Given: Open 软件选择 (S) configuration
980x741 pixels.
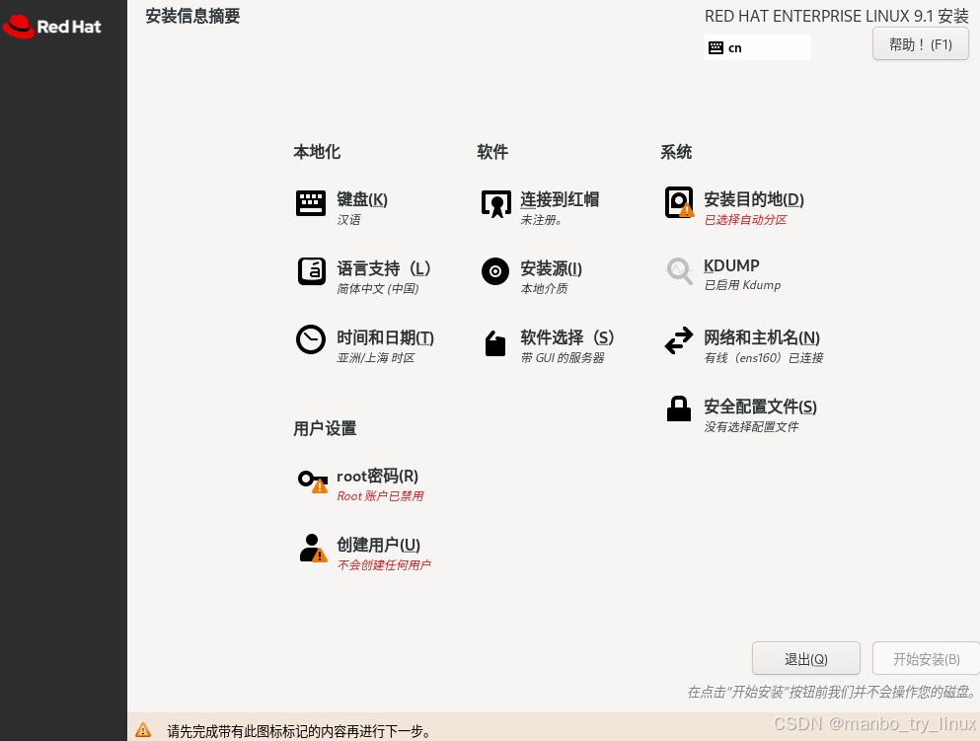Looking at the screenshot, I should (566, 337).
